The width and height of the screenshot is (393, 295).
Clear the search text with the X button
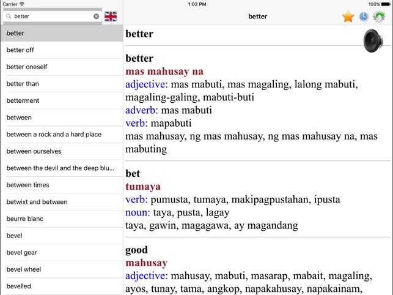(96, 17)
